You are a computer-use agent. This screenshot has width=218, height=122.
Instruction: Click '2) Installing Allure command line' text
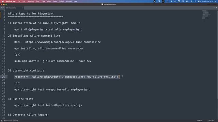click(x=34, y=36)
